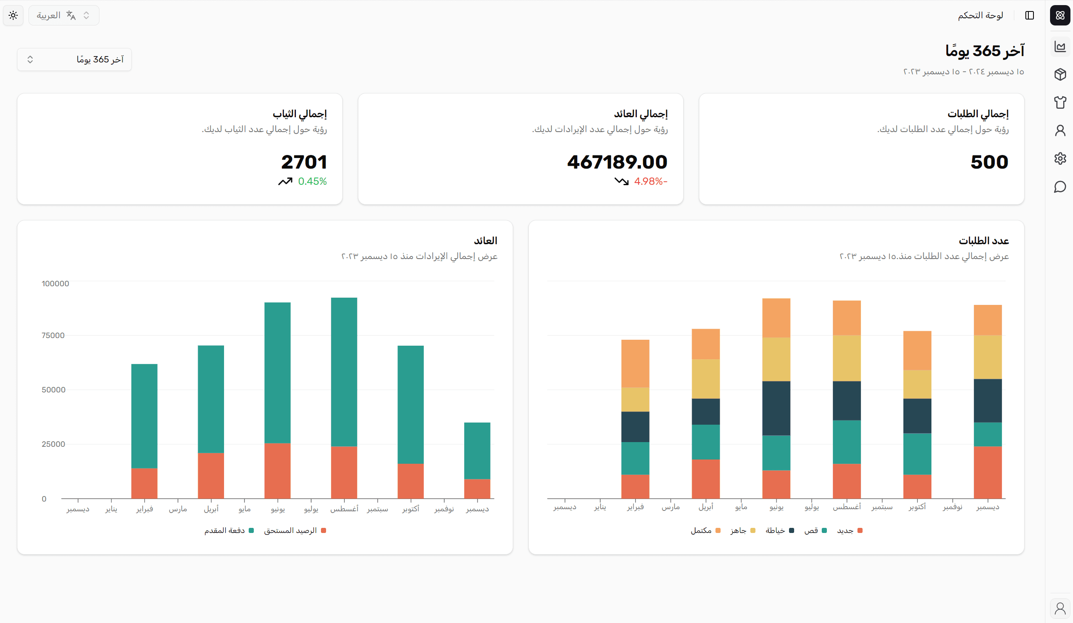Open the settings gear icon

click(x=1060, y=158)
